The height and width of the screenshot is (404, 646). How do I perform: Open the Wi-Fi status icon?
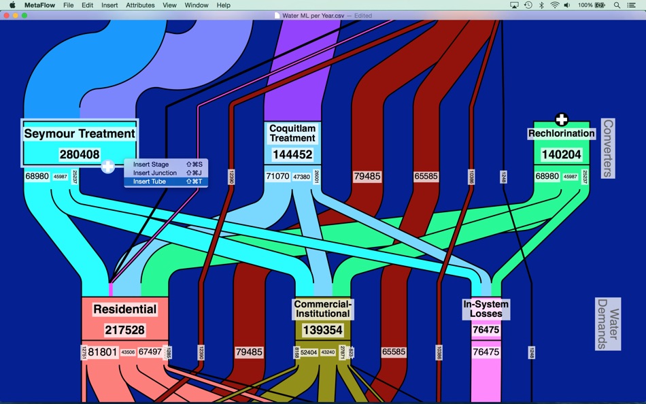(554, 5)
